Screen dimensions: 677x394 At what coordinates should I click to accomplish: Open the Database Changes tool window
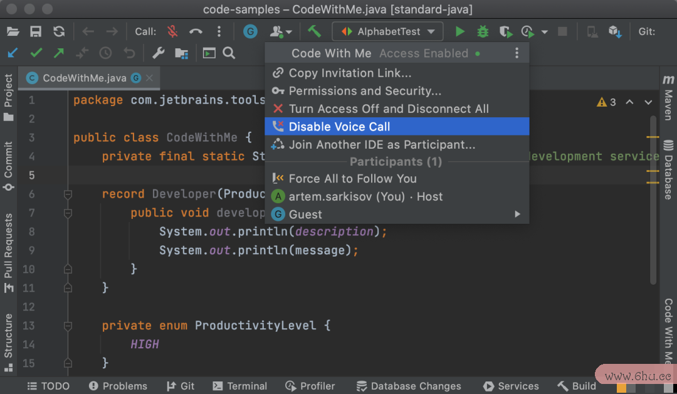(x=409, y=386)
